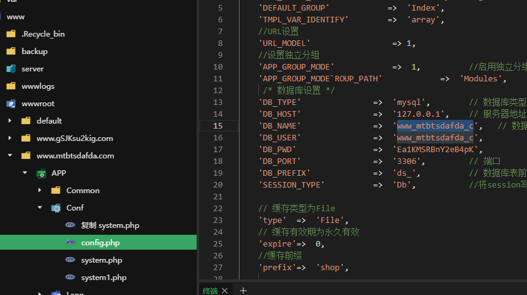Screen dimensions: 527x295
Task: Open system.php in the file tree
Action: pos(101,260)
